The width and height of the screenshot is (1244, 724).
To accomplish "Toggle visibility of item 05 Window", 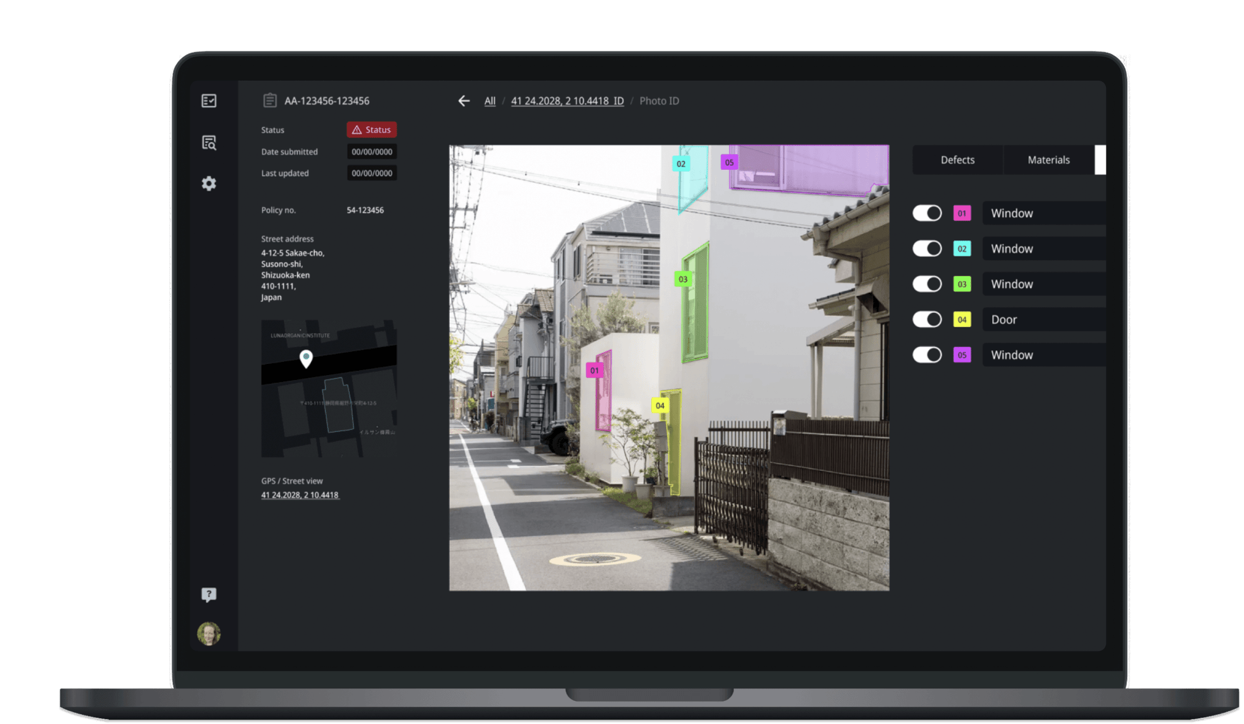I will click(x=927, y=355).
